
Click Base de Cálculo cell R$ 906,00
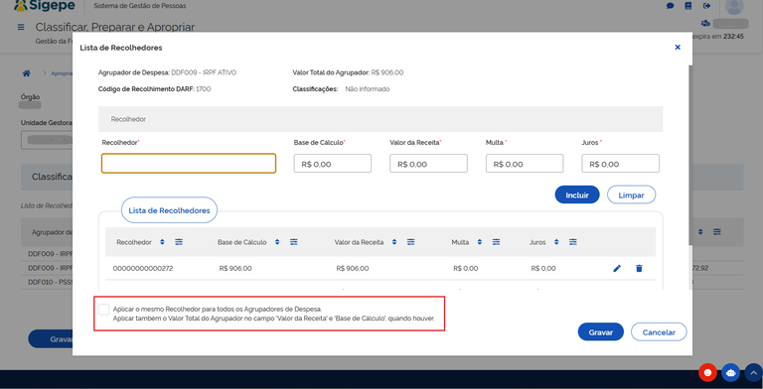click(235, 268)
